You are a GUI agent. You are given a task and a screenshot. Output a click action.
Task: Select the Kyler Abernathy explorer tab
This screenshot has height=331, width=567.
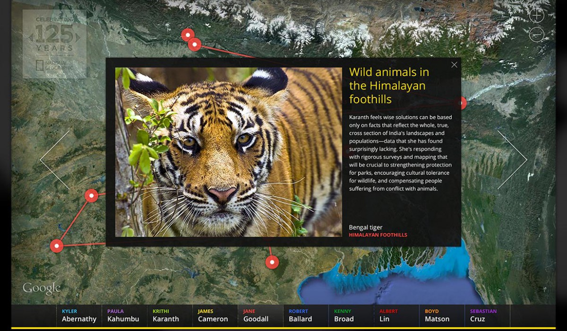click(x=79, y=315)
